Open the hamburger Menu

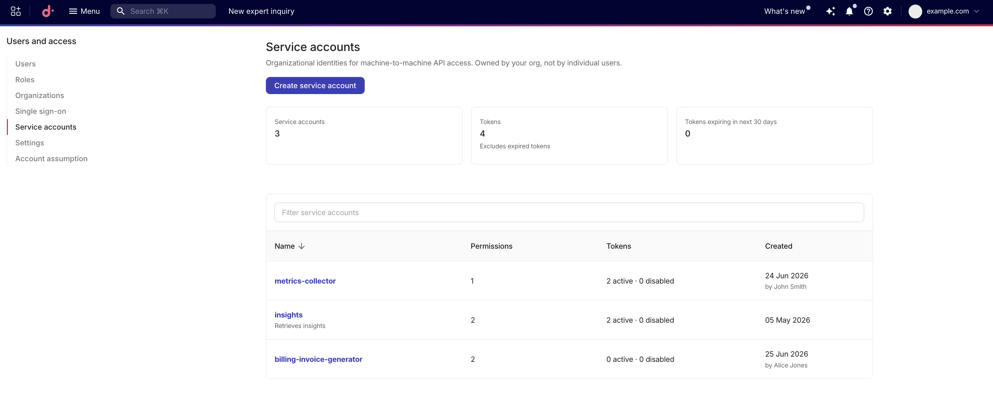[84, 11]
